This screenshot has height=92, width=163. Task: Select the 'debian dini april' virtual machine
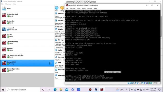click(27, 15)
